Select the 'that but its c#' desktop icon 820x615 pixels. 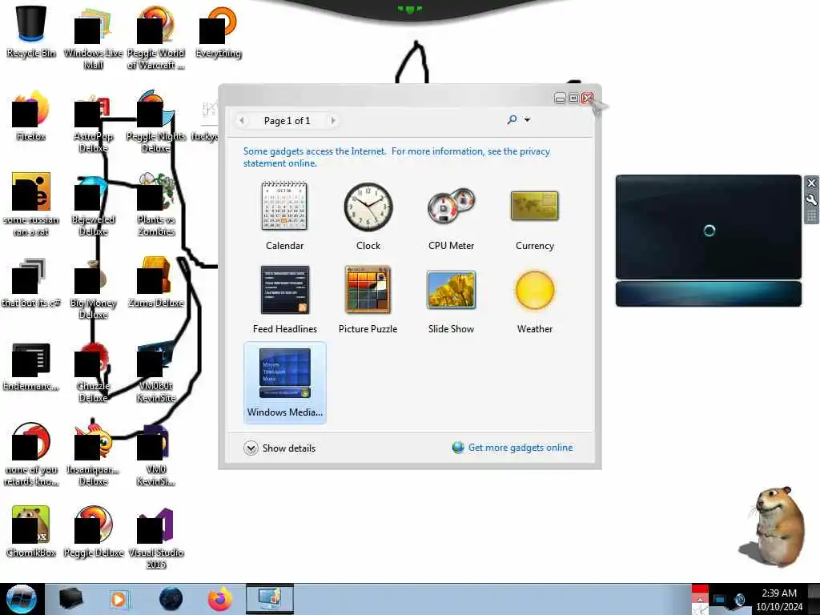coord(31,283)
